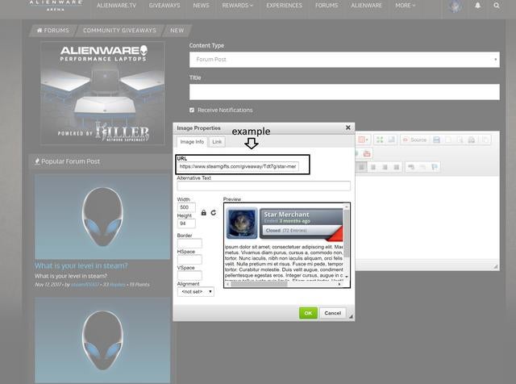Click the Star Merchant giveaway preview image
Image resolution: width=516 pixels, height=384 pixels.
pos(285,223)
